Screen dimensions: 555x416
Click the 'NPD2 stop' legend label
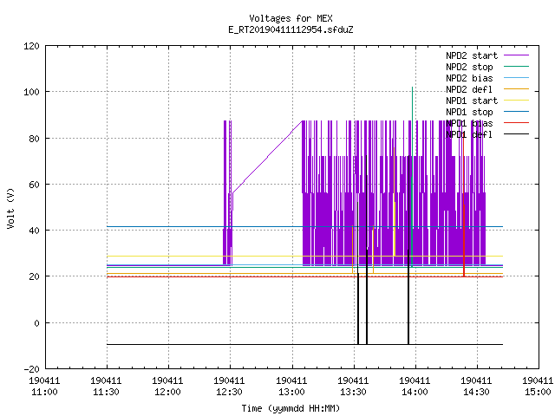click(469, 67)
